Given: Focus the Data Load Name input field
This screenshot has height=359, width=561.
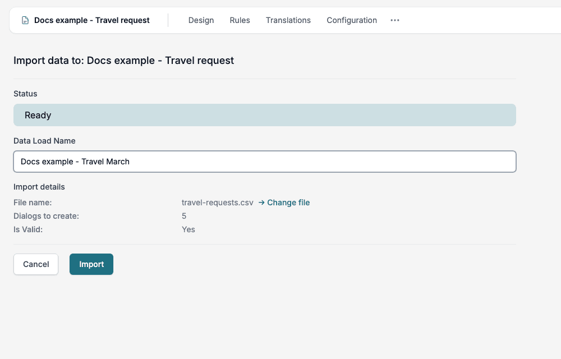Looking at the screenshot, I should pos(265,162).
